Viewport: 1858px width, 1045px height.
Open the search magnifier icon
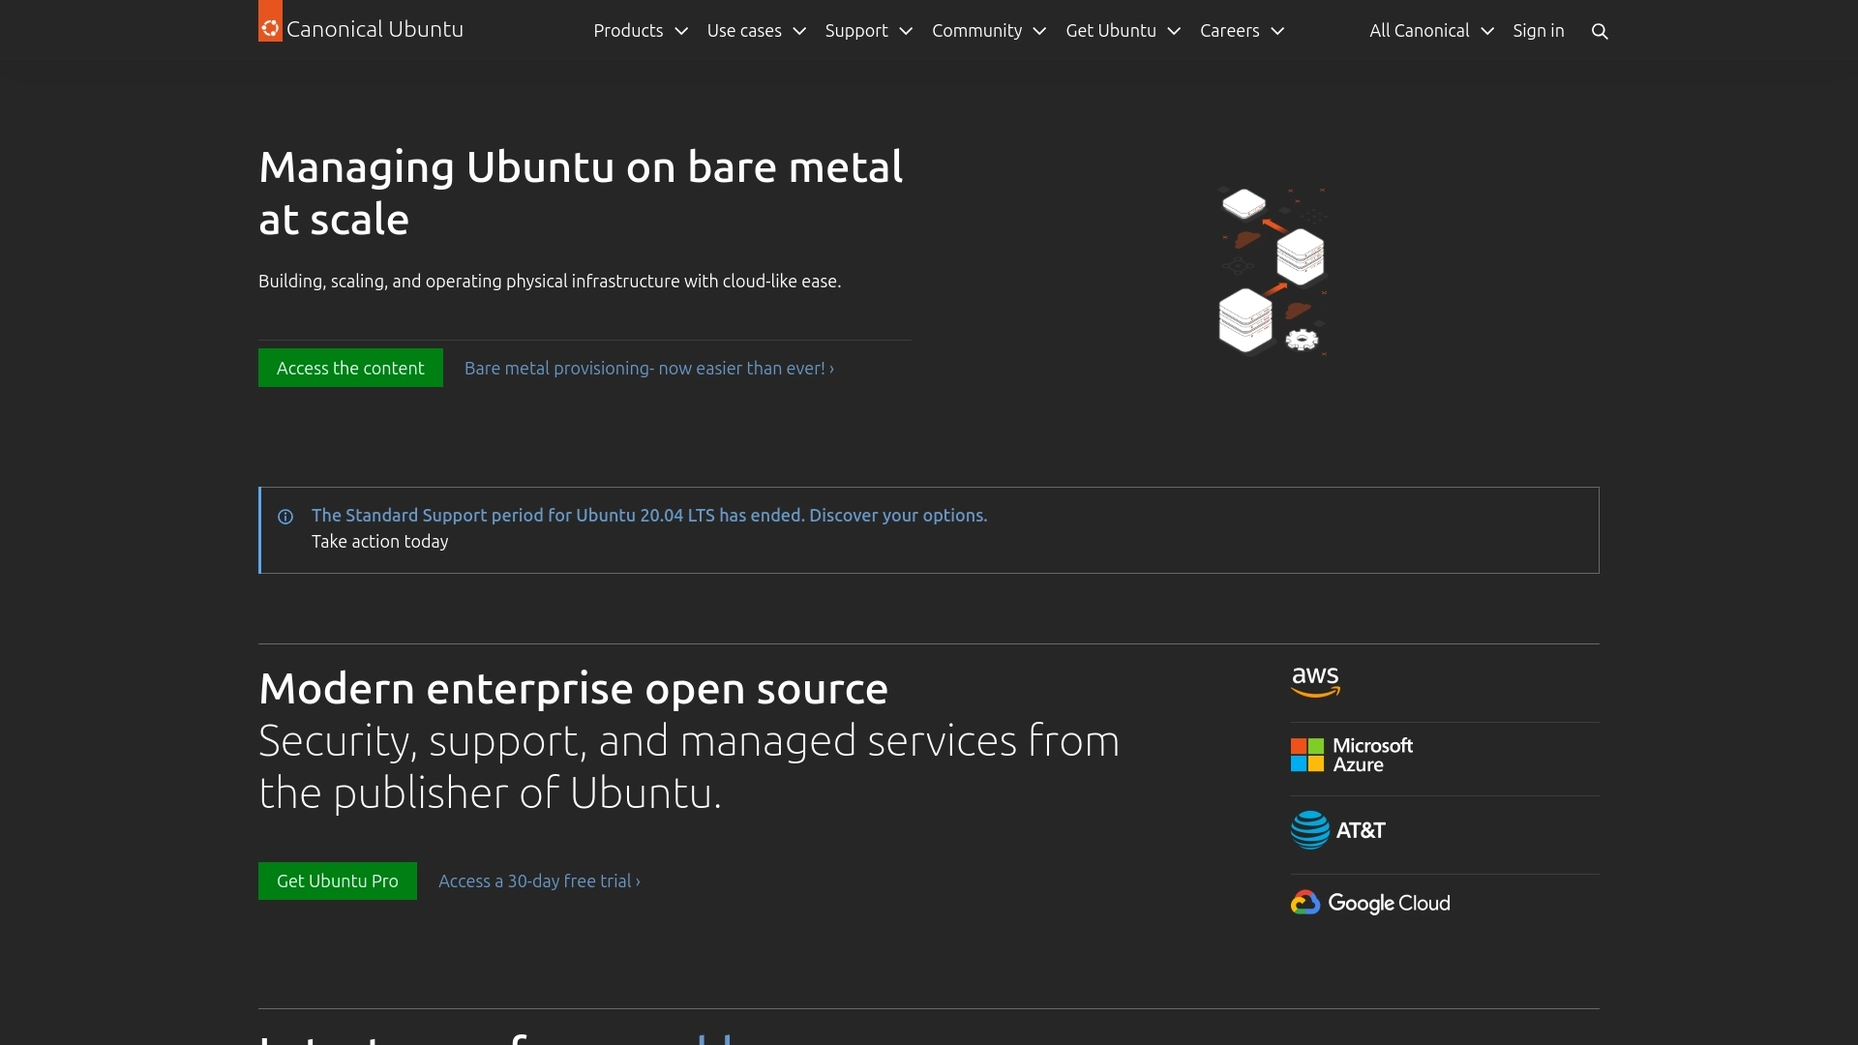1600,31
